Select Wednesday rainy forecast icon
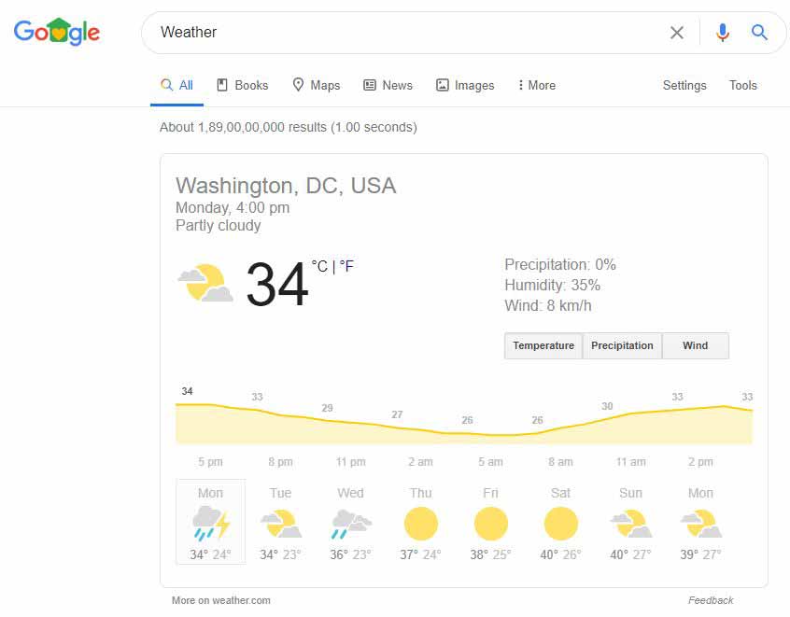Screen dimensions: 790x617 coord(351,524)
